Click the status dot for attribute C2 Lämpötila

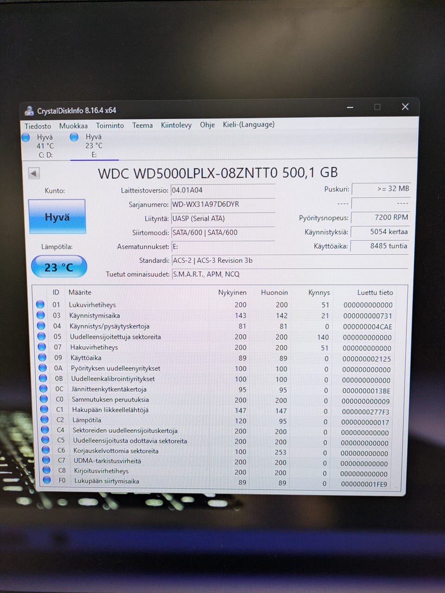point(44,419)
